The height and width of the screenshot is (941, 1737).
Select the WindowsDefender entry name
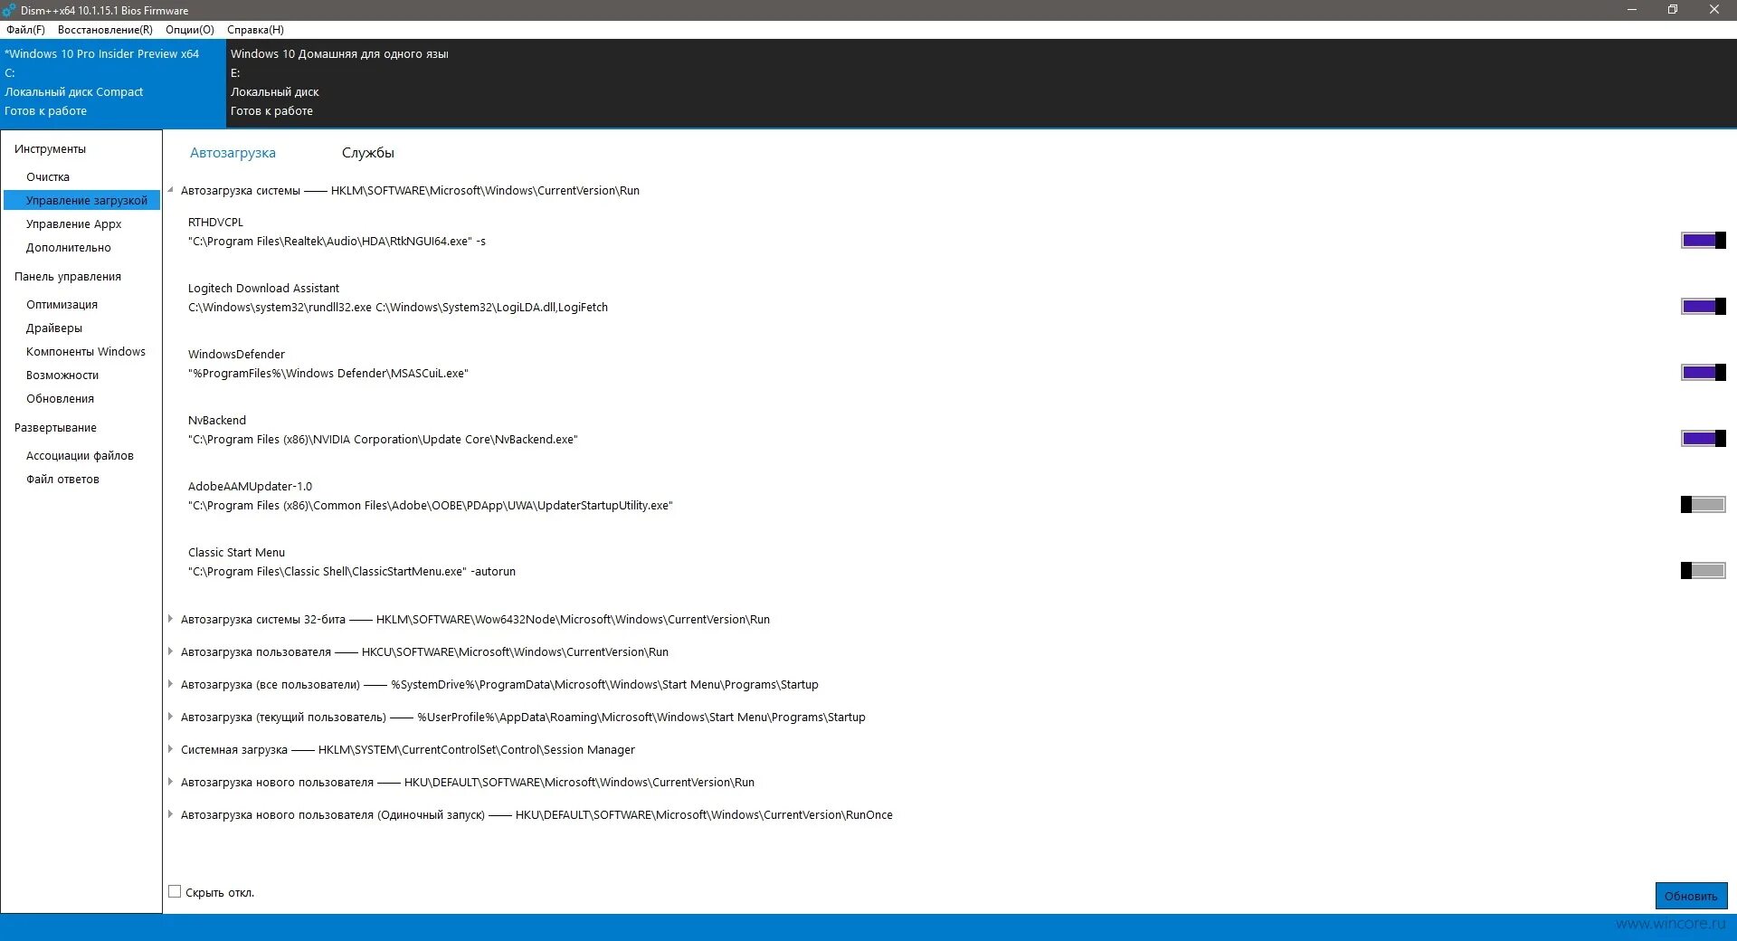click(x=236, y=355)
